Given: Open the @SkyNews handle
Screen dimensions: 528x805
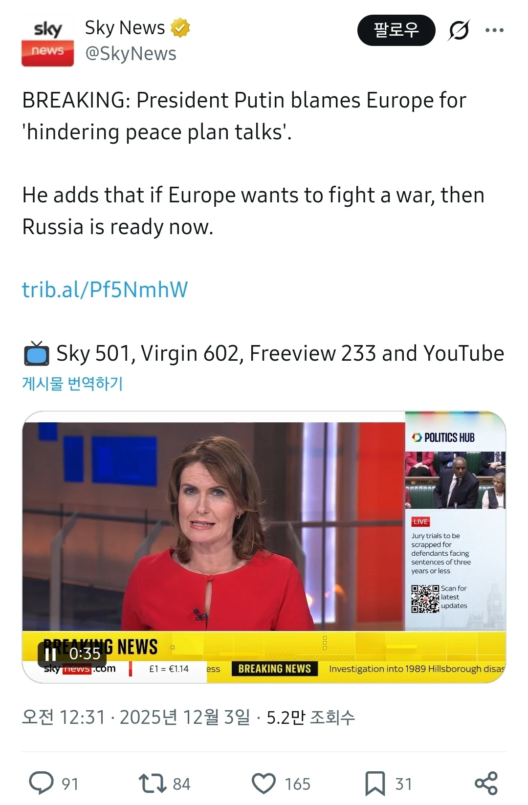Looking at the screenshot, I should [131, 54].
